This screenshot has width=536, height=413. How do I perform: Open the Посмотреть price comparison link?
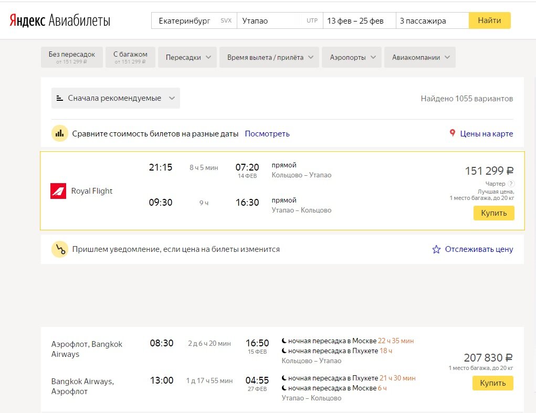(267, 134)
